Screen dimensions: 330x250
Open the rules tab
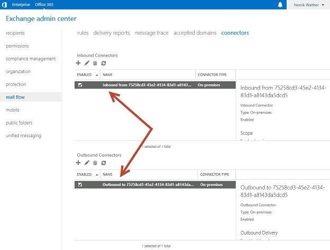(x=83, y=33)
